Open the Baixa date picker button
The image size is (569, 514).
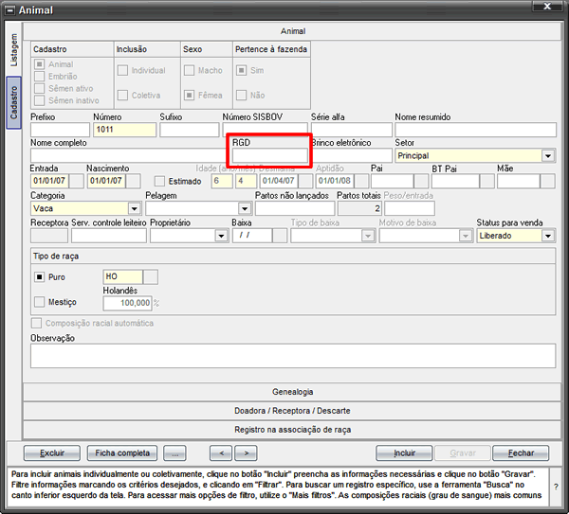(280, 236)
